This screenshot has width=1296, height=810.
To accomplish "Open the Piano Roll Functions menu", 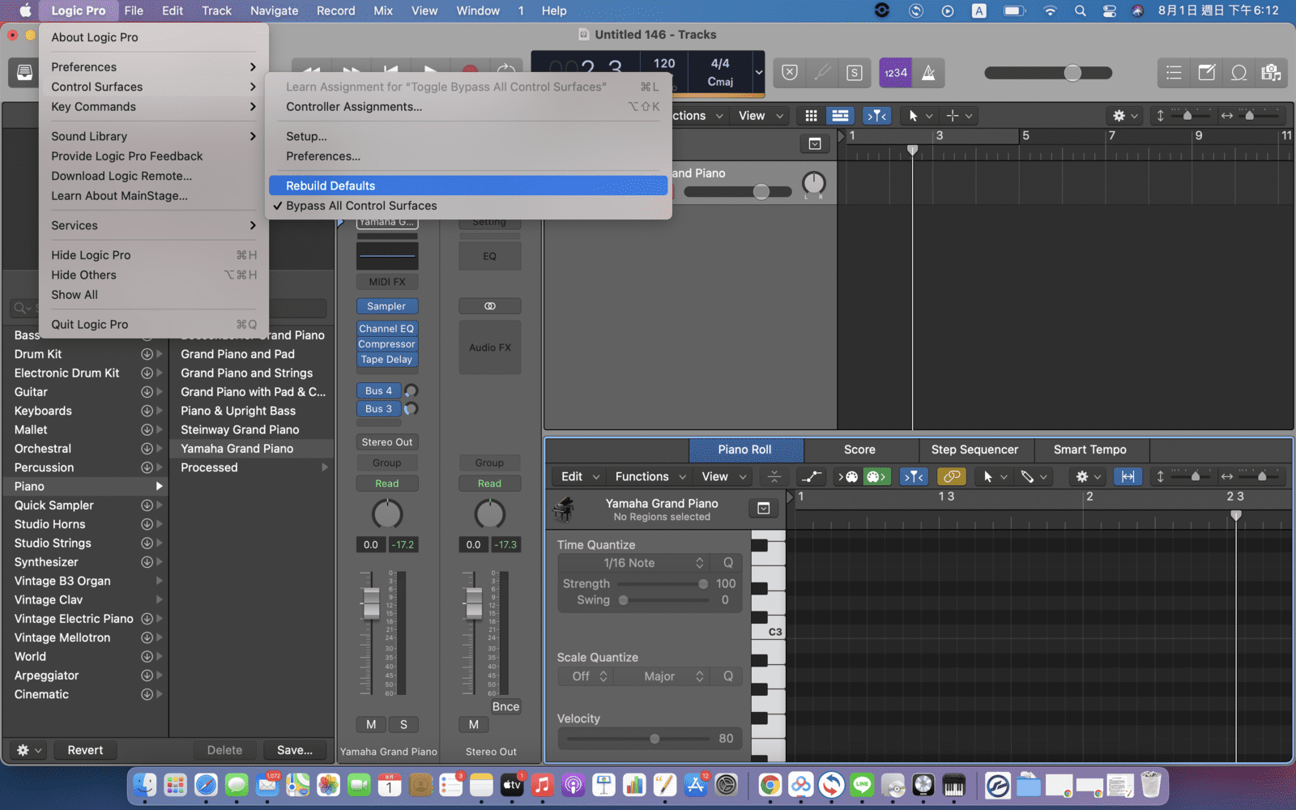I will 650,476.
